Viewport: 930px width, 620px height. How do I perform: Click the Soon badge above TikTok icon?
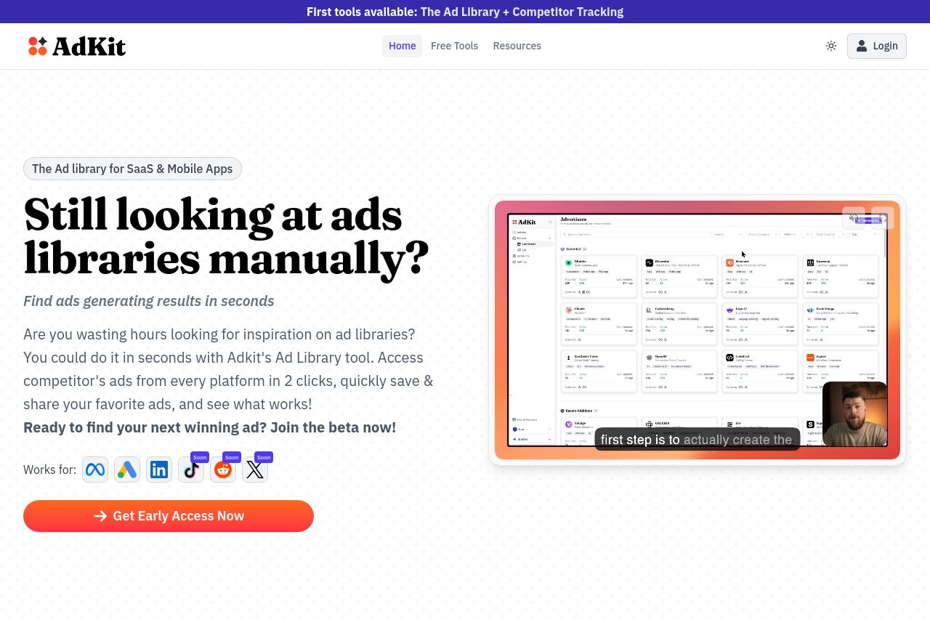(x=200, y=457)
